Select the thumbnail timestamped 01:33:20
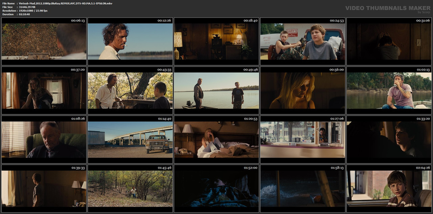Screen dimensions: 433x214 click(x=389, y=140)
